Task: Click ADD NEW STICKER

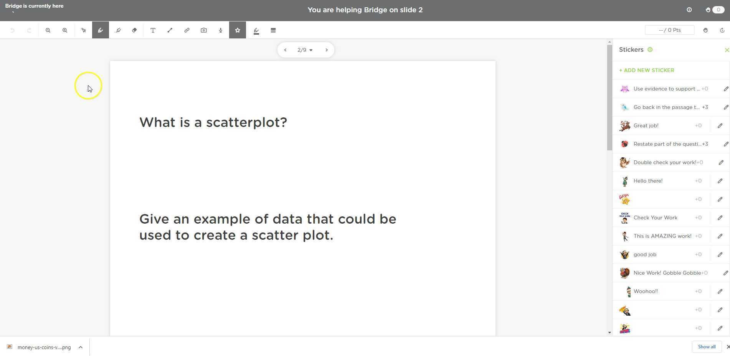Action: (646, 70)
